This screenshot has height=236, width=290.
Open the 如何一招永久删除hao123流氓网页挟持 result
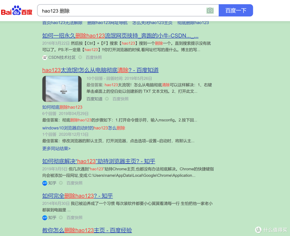120,35
